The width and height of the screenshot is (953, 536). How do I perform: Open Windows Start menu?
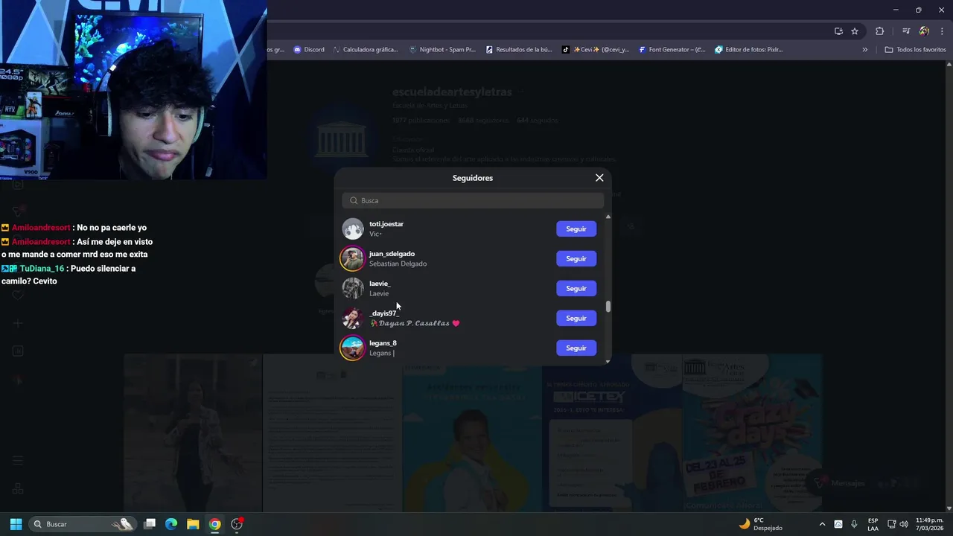point(16,524)
